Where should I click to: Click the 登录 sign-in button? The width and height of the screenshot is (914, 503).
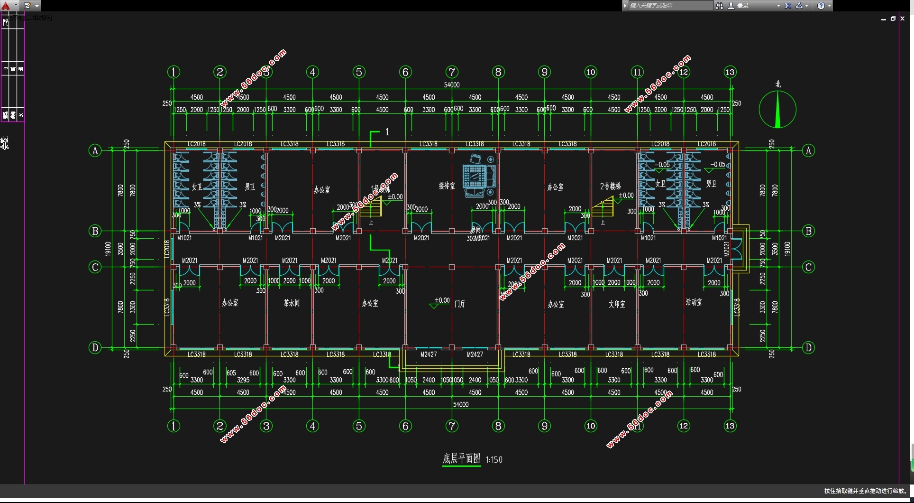(x=738, y=6)
